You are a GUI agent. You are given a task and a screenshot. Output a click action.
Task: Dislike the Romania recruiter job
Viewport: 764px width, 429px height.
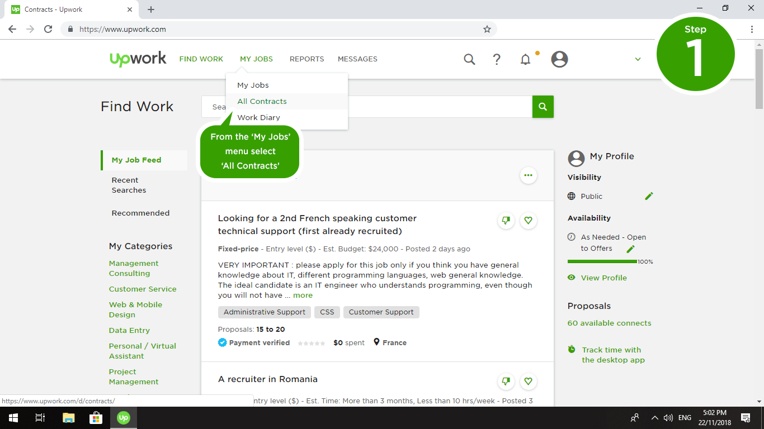(x=506, y=381)
